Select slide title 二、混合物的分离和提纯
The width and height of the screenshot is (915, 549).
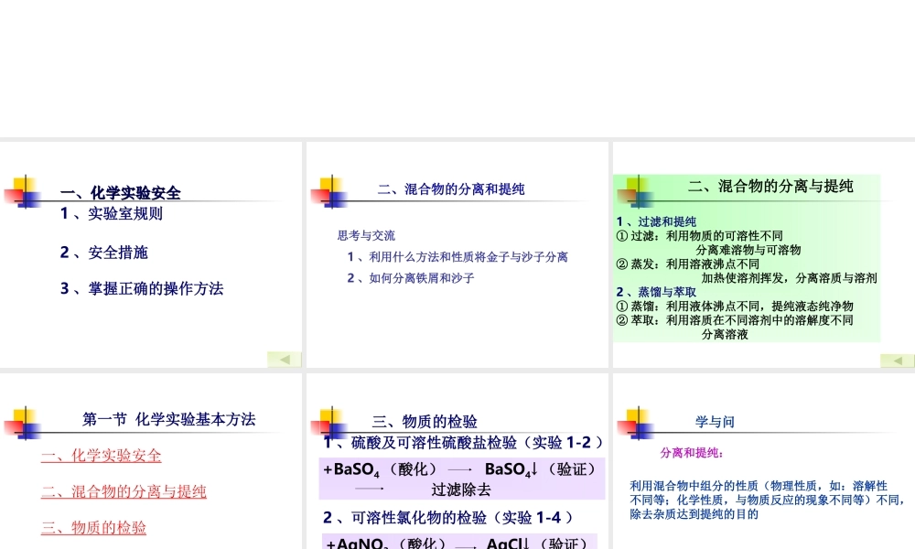tap(451, 189)
